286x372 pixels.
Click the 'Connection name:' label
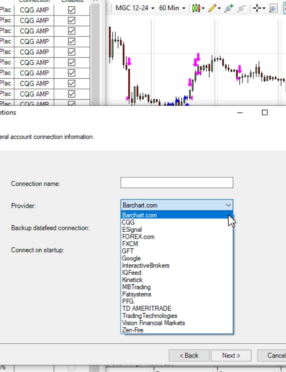click(x=36, y=184)
